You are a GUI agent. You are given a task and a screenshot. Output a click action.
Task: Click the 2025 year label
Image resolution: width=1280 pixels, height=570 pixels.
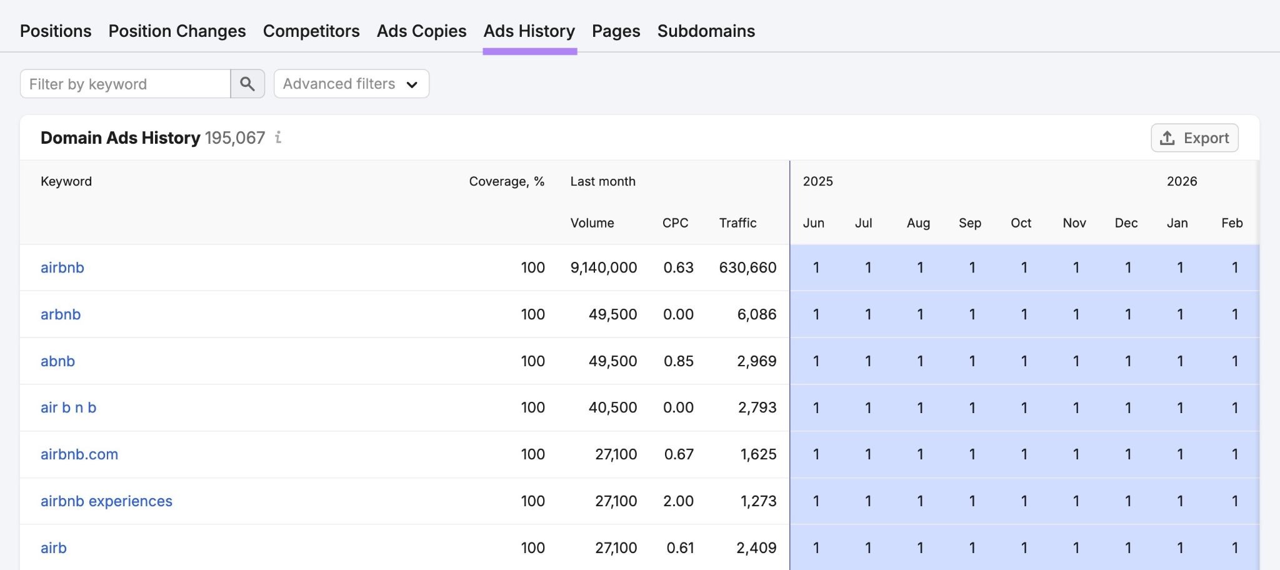(x=818, y=181)
